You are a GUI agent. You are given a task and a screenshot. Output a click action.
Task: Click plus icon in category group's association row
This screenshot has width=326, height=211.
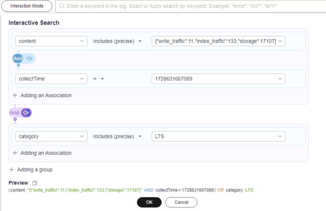coord(15,153)
